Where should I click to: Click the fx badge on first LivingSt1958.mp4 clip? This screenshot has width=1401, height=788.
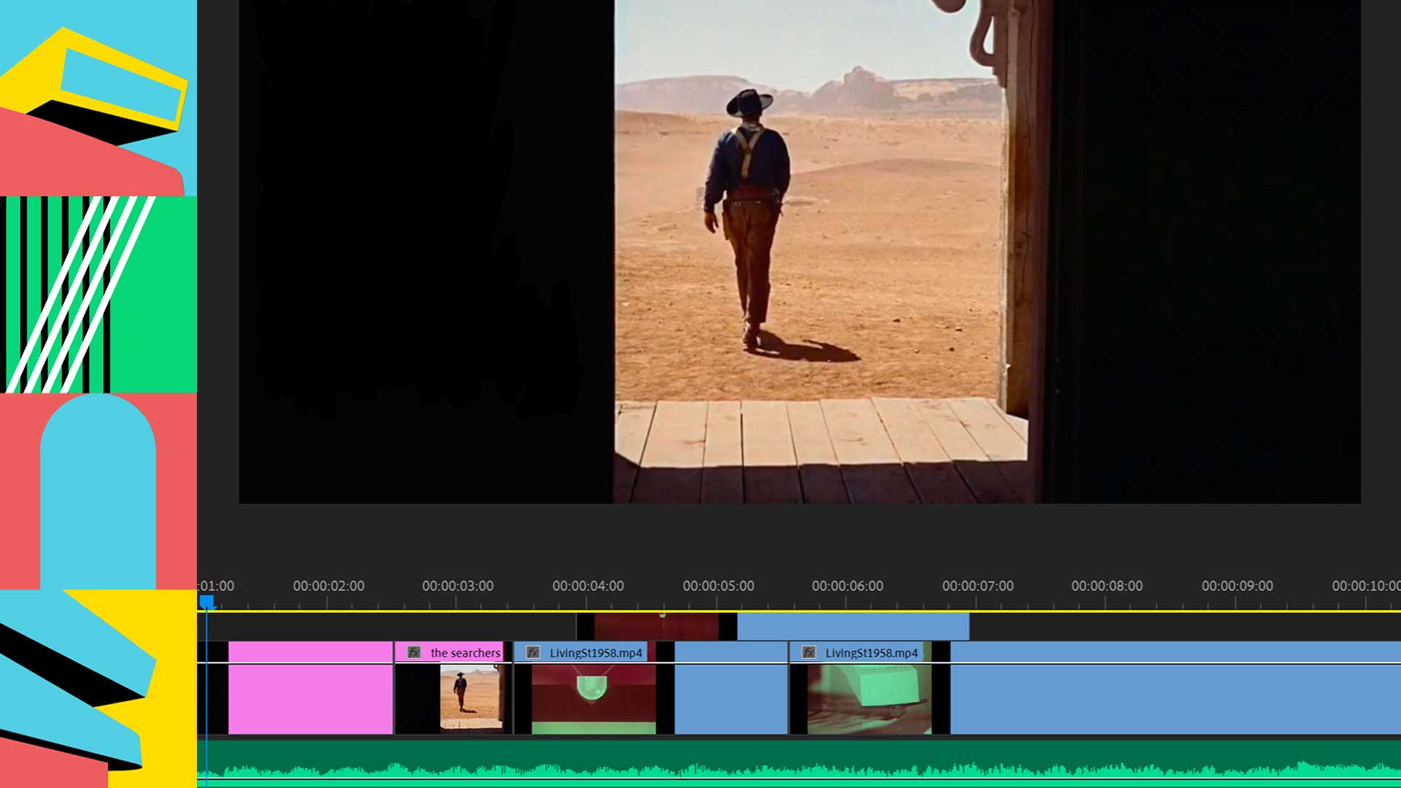(533, 652)
